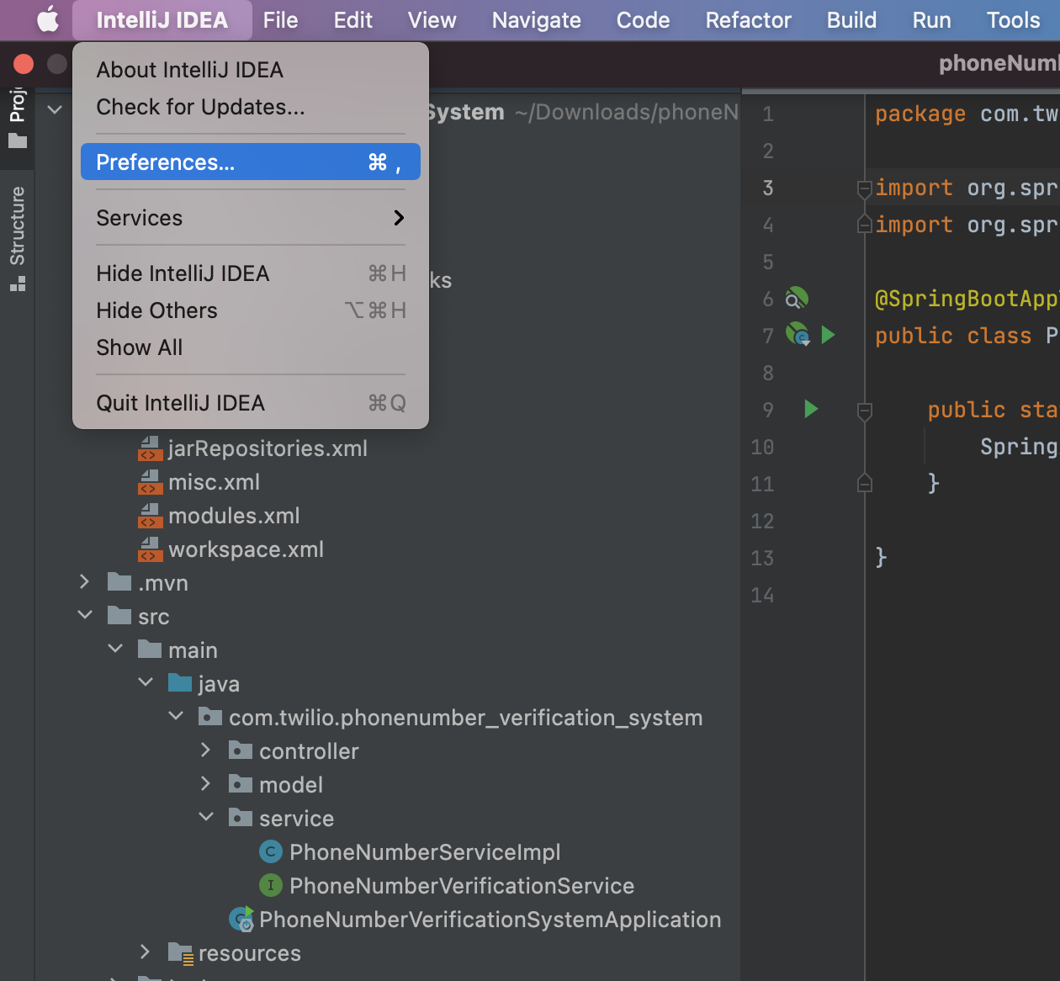Viewport: 1060px width, 981px height.
Task: Open the Tools menu
Action: pos(1014,20)
